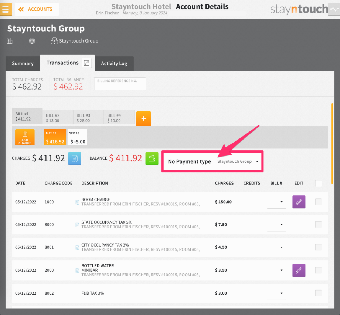Click the Stayntouch Group circles icon
This screenshot has height=315, width=340.
[x=54, y=41]
